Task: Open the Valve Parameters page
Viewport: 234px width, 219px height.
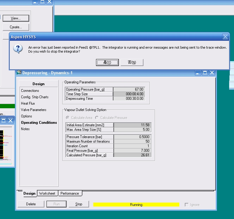Action: click(x=33, y=110)
